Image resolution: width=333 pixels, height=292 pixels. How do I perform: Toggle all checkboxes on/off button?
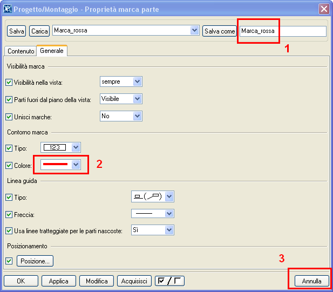pyautogui.click(x=169, y=281)
